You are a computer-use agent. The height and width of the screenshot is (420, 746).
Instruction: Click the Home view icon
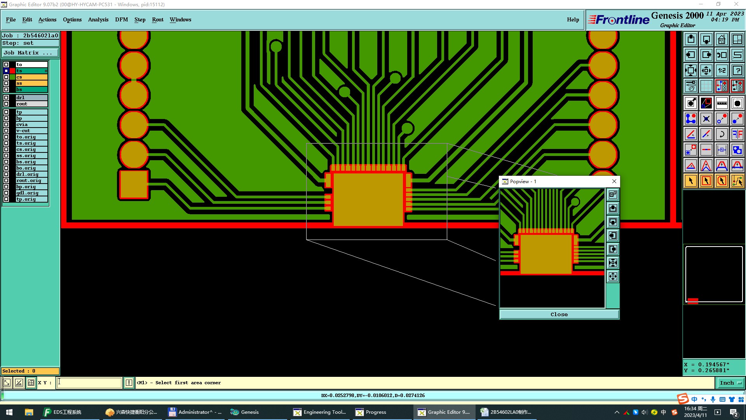pos(722,39)
